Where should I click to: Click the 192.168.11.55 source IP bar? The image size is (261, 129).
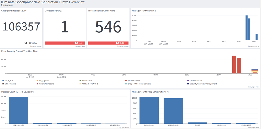click(x=18, y=110)
